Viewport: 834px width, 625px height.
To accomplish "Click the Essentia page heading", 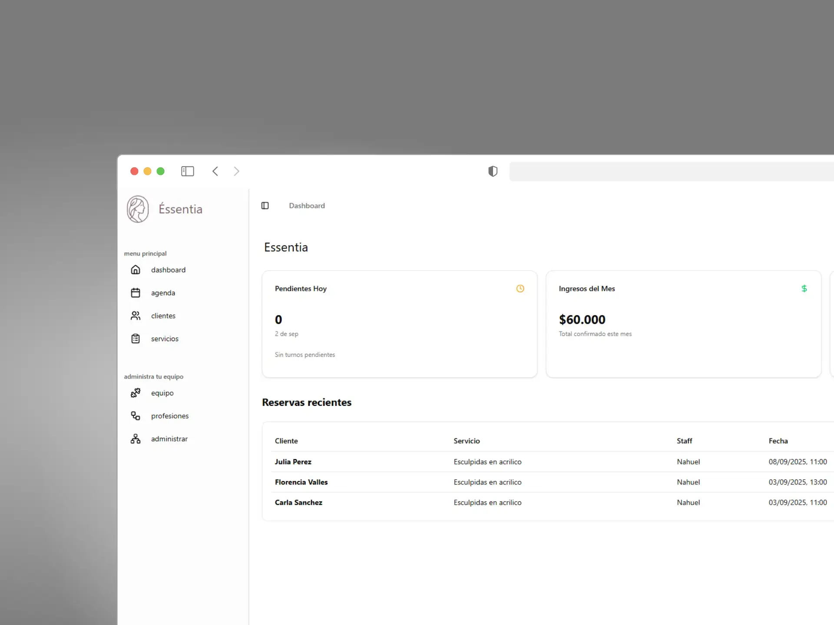I will pyautogui.click(x=286, y=247).
